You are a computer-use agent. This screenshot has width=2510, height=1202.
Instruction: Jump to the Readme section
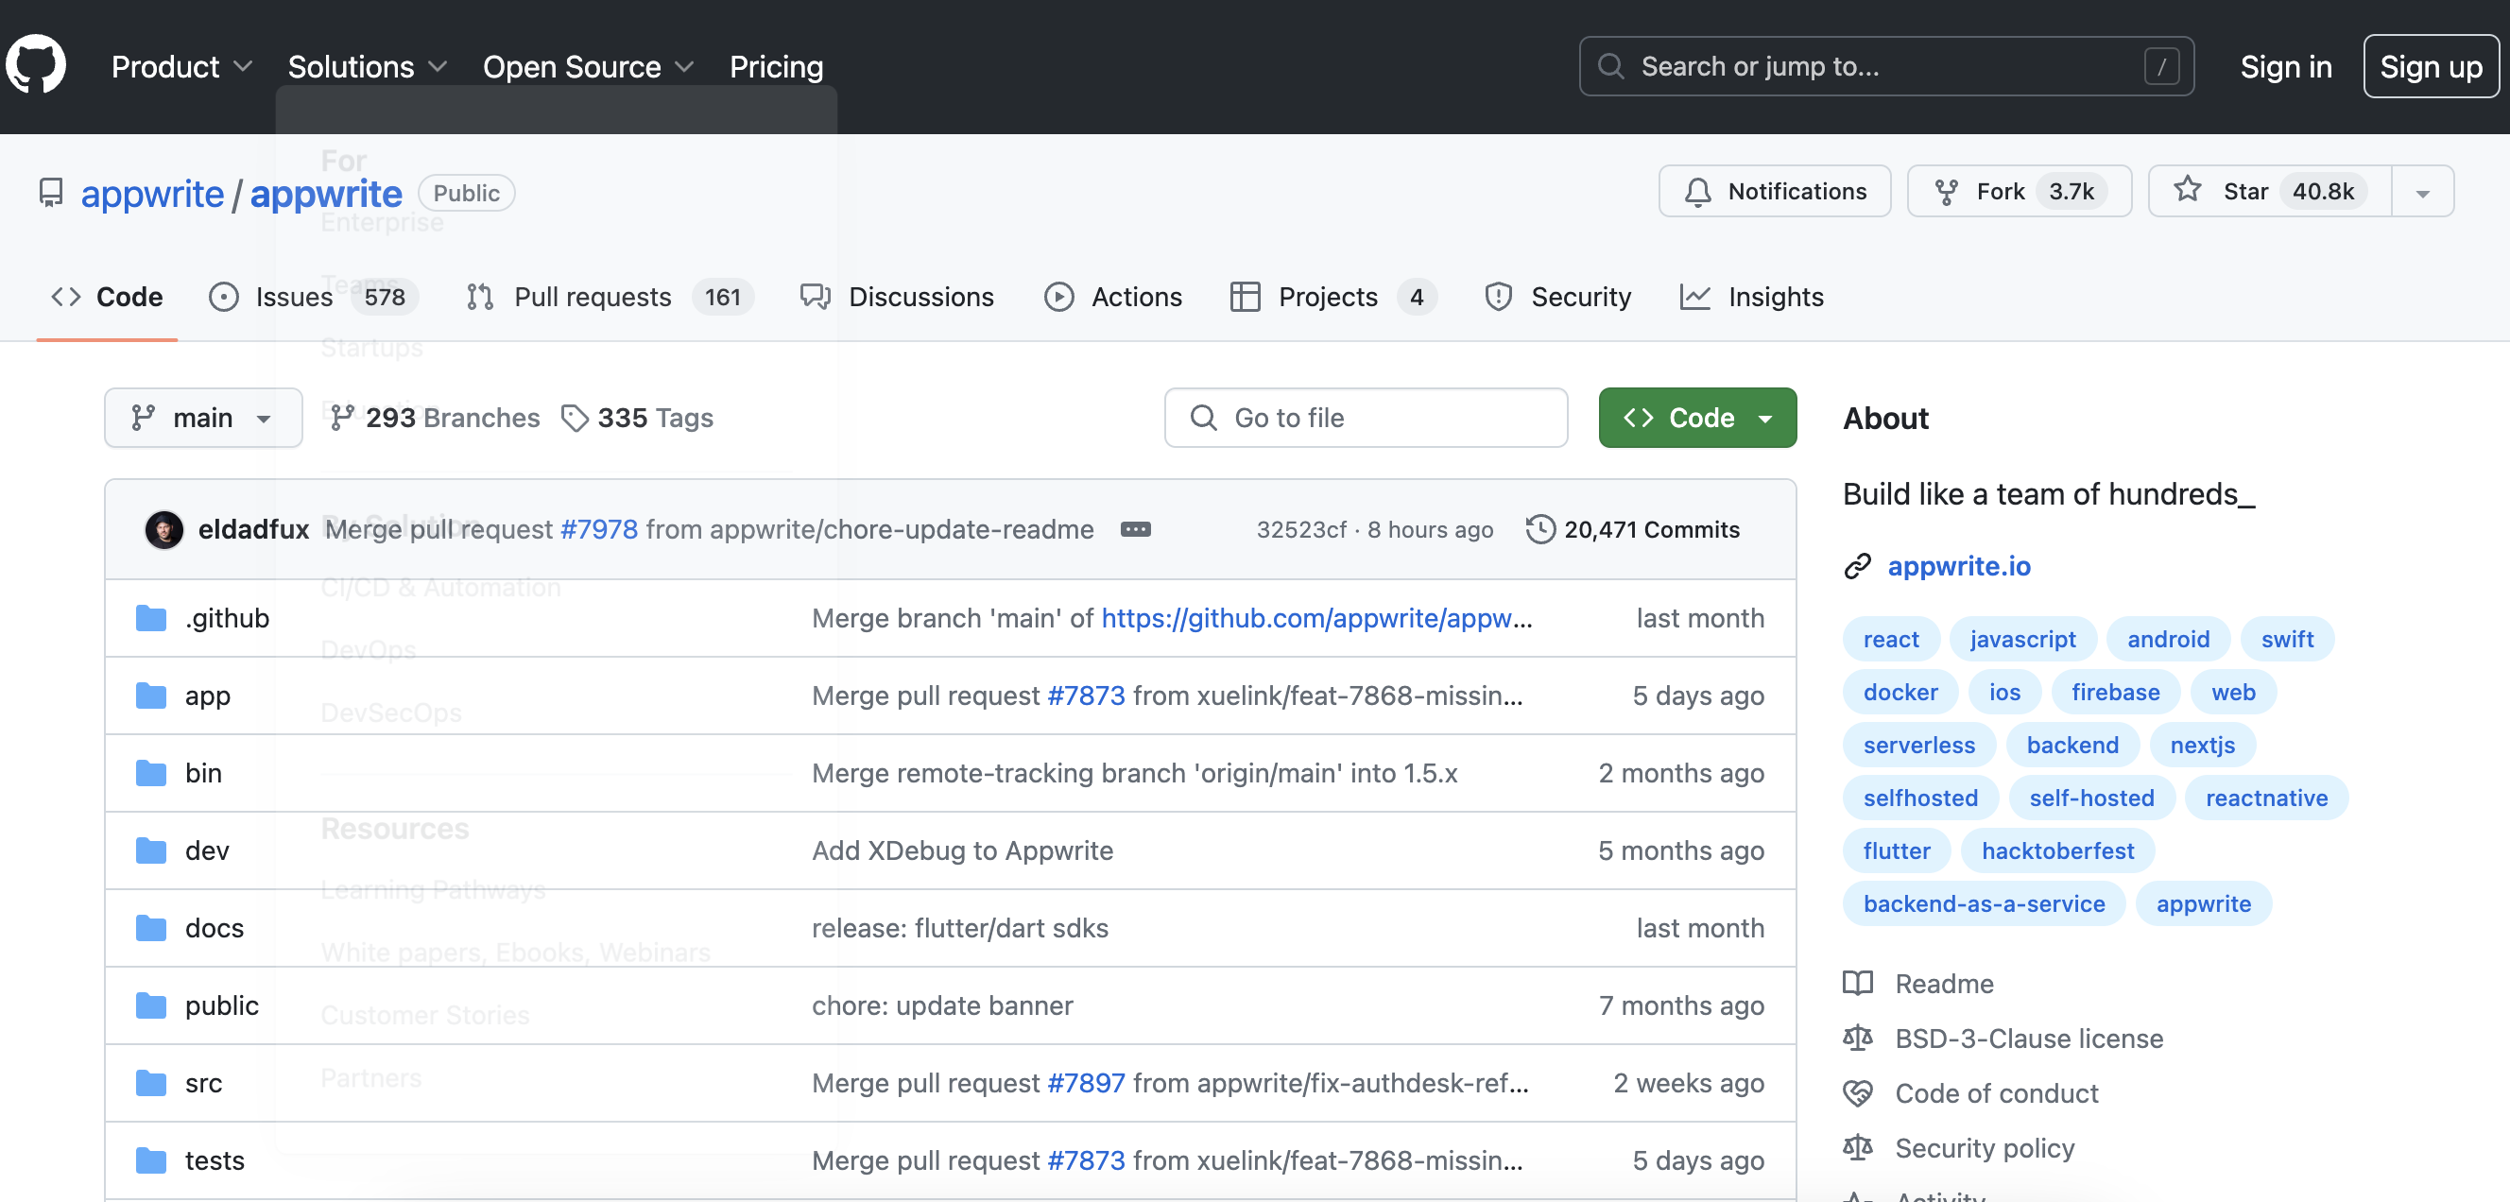[1918, 983]
